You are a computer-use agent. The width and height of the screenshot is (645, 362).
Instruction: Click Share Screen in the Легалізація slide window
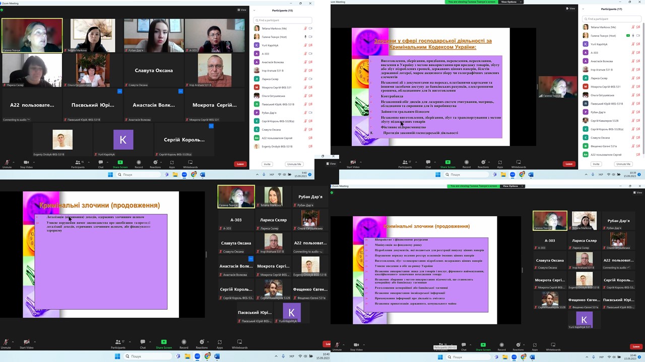pos(164,344)
